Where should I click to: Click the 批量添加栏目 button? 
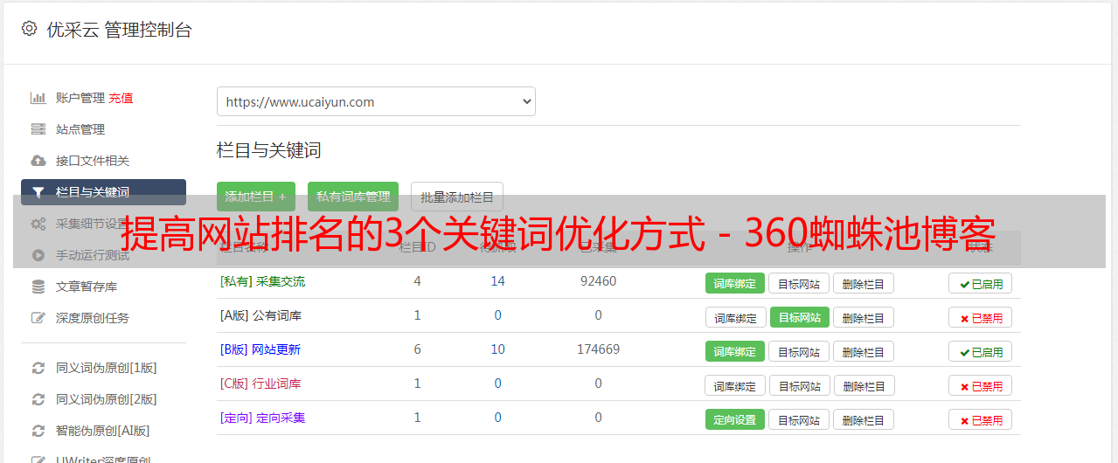pos(457,197)
